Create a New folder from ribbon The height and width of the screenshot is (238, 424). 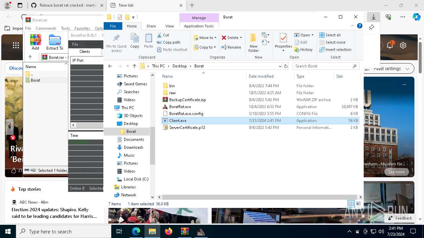tap(253, 42)
